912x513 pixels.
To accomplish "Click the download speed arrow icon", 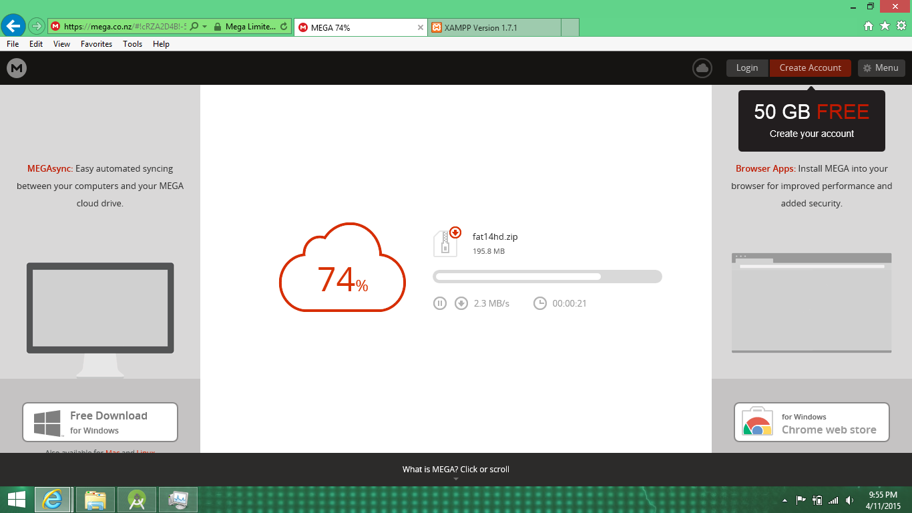I will click(x=461, y=303).
